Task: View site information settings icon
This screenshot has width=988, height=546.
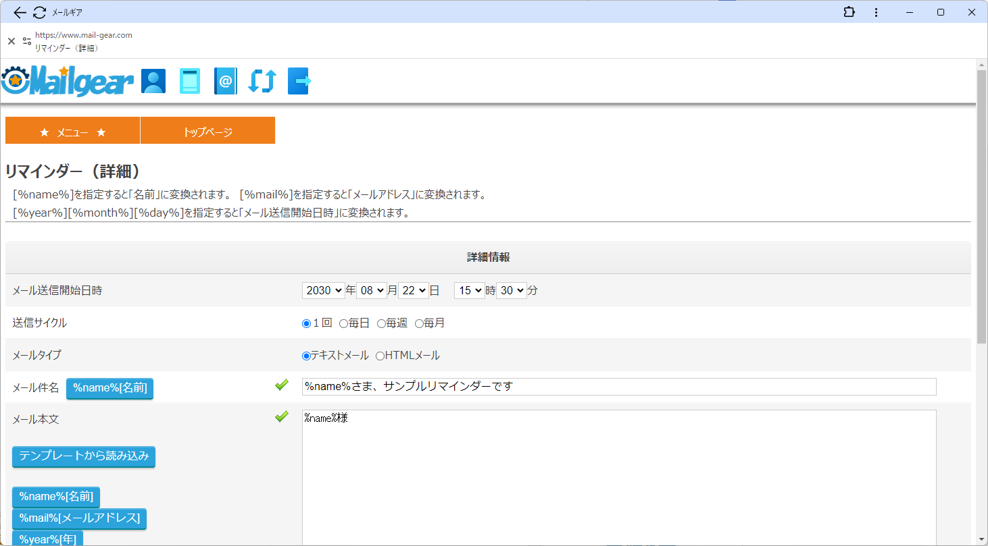Action: point(27,41)
